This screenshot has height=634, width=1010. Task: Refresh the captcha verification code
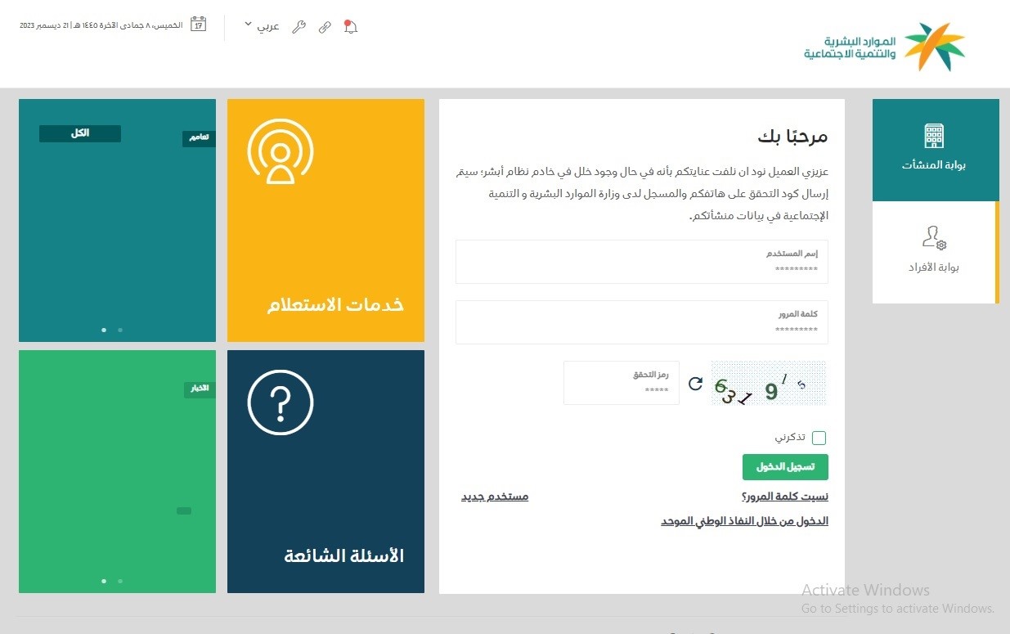click(x=695, y=383)
